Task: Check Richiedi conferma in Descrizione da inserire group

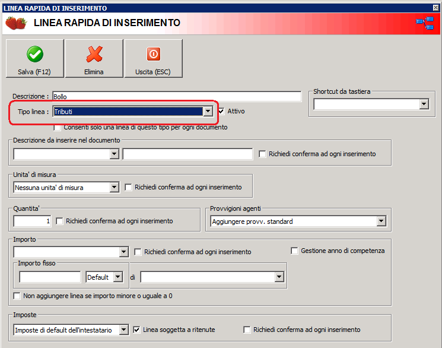Action: click(262, 154)
